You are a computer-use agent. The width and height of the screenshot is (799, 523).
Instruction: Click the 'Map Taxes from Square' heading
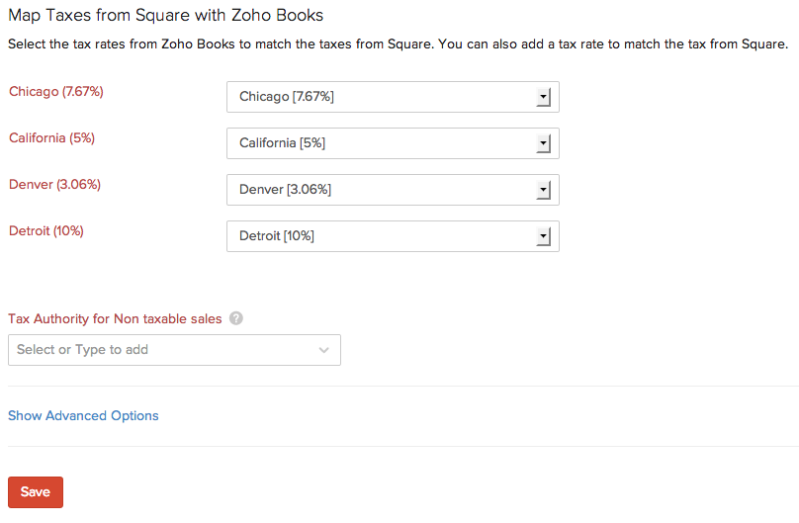(x=165, y=16)
